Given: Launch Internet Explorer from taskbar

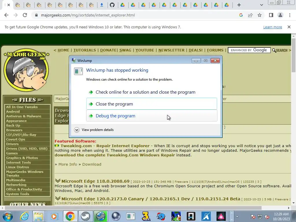Looking at the screenshot, I should 25,216.
